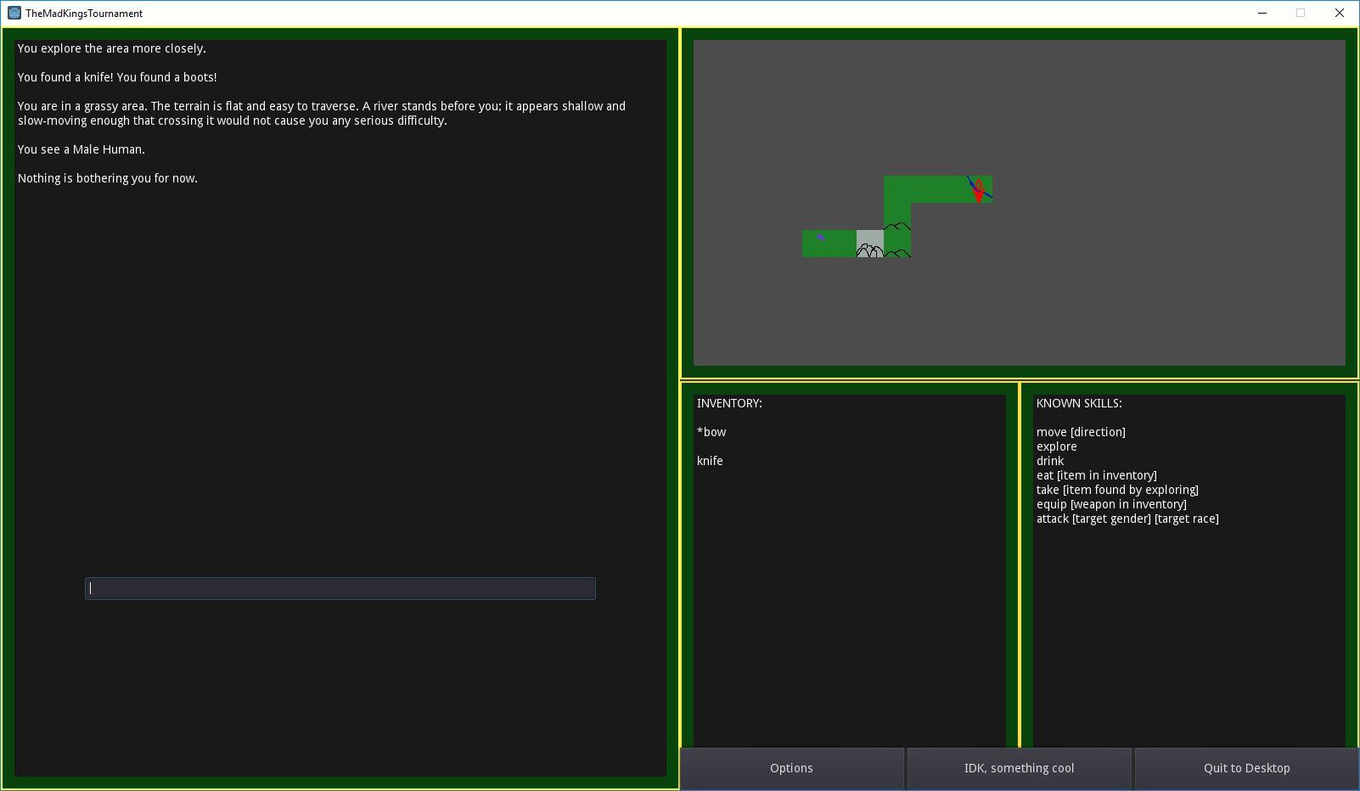Viewport: 1360px width, 791px height.
Task: Click the 'move [direction]' skill
Action: [1081, 432]
